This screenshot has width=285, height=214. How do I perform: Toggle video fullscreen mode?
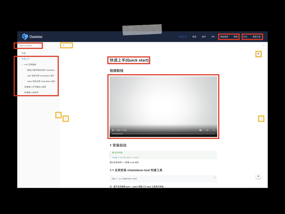coord(207,130)
